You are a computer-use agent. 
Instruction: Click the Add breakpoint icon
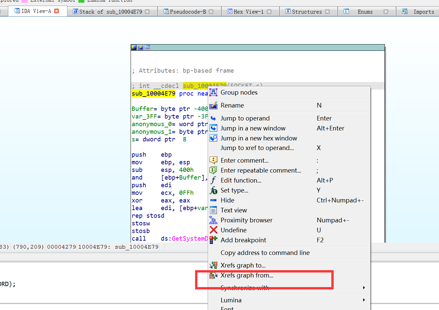(x=213, y=240)
